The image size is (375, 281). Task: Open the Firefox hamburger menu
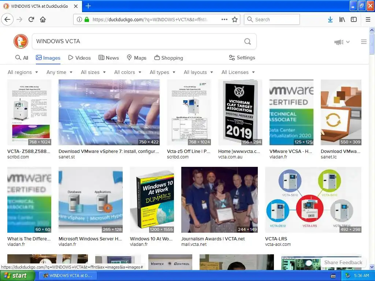pyautogui.click(x=368, y=19)
